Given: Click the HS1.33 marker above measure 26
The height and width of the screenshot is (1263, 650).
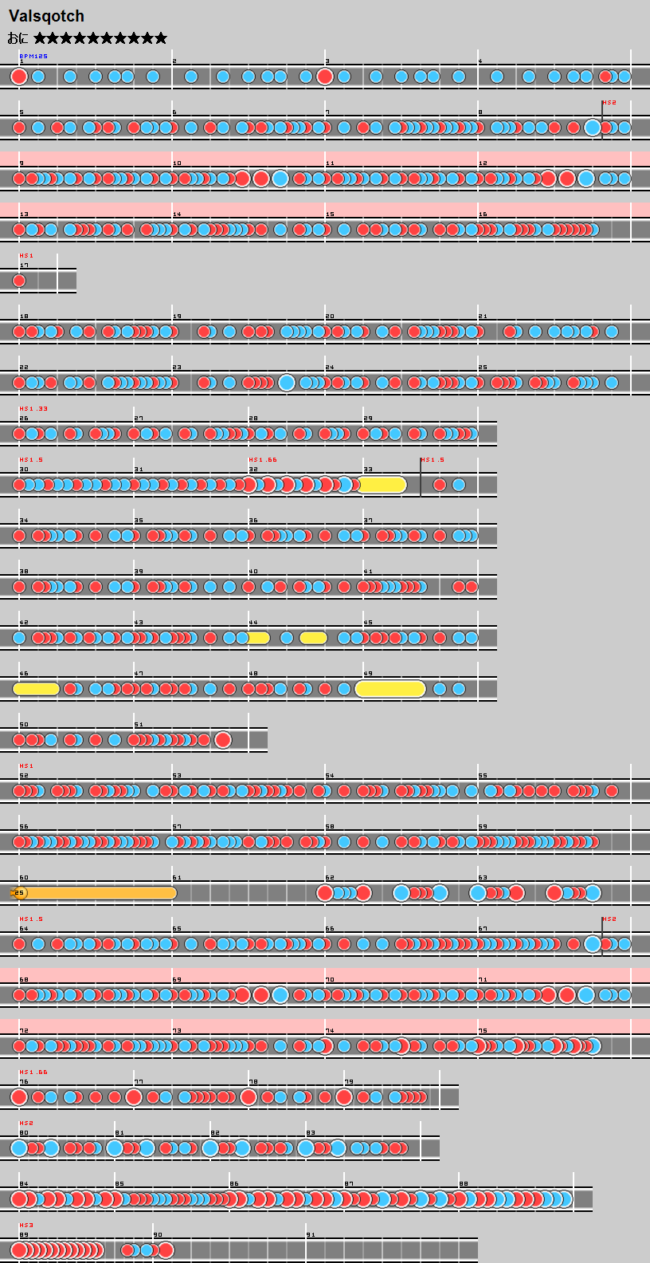Looking at the screenshot, I should click(x=33, y=409).
